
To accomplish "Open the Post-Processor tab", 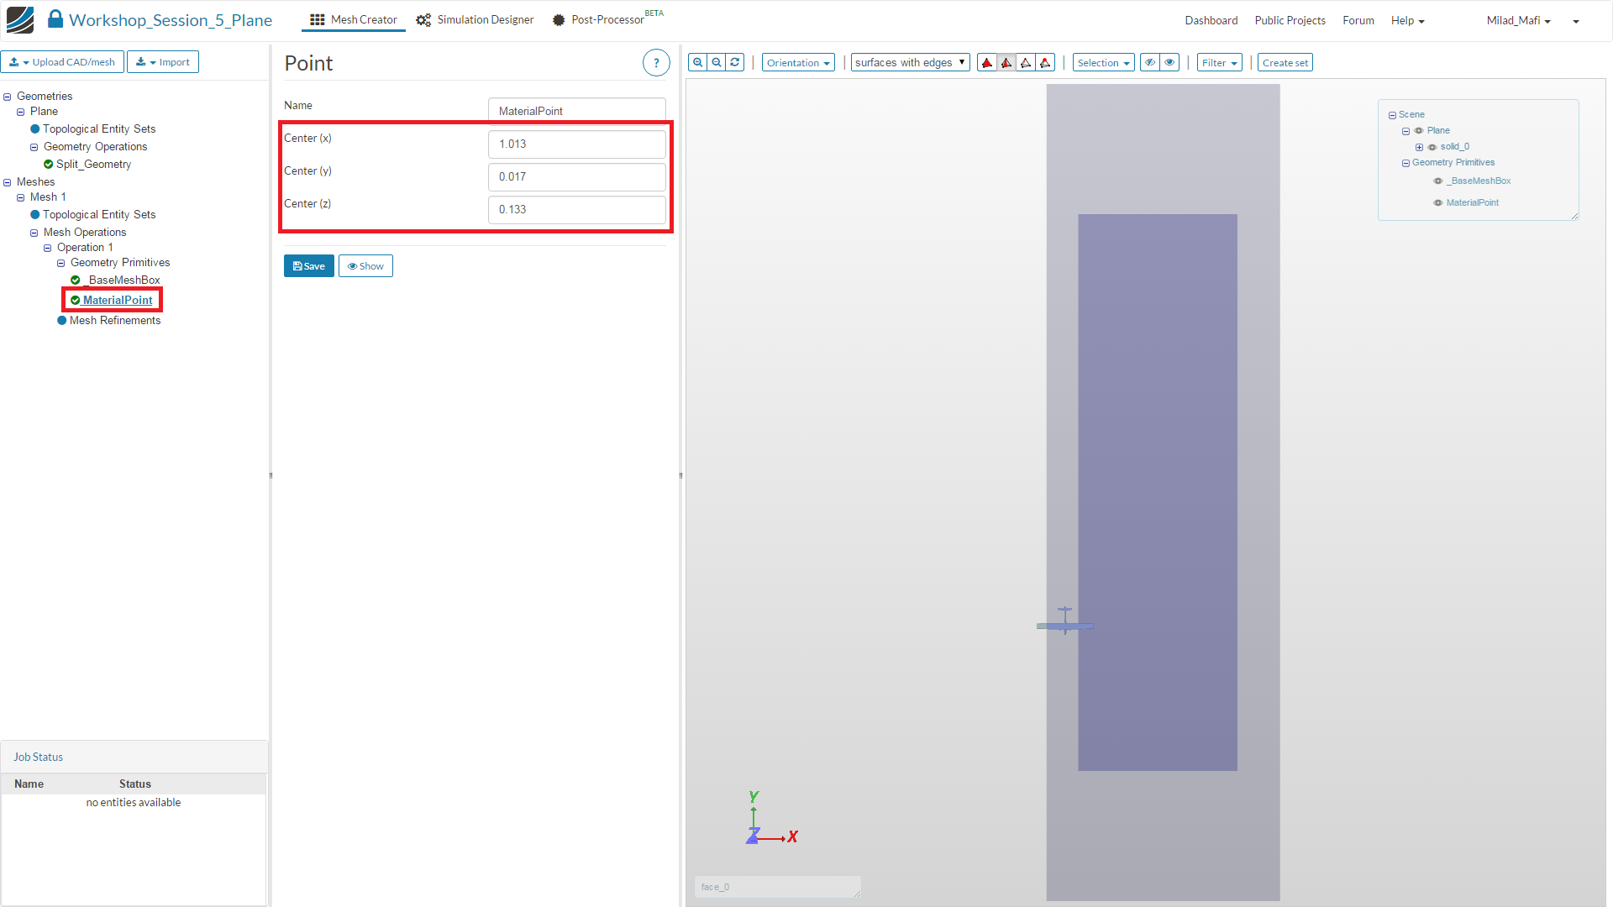I will (x=600, y=20).
